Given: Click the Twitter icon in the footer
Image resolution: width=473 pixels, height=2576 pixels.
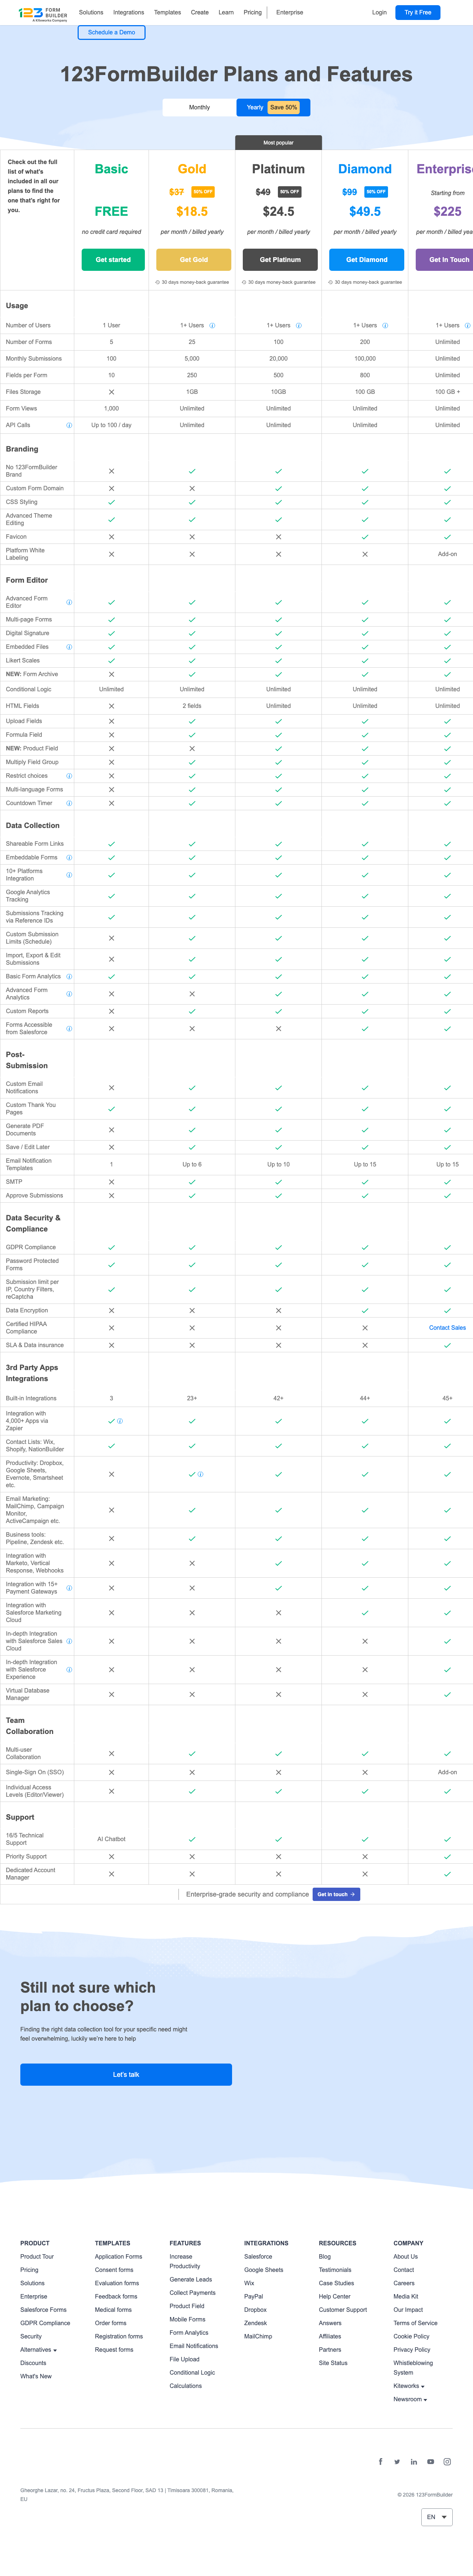Looking at the screenshot, I should (x=397, y=2462).
